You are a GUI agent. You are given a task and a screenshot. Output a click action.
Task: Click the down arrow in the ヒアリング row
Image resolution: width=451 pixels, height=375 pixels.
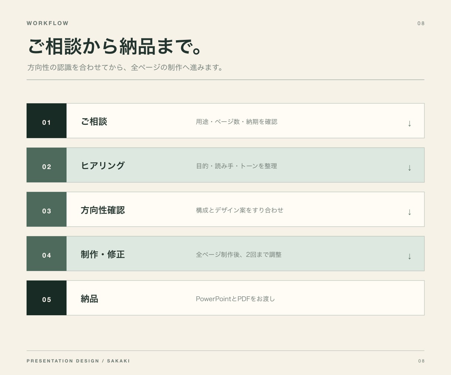pyautogui.click(x=409, y=168)
